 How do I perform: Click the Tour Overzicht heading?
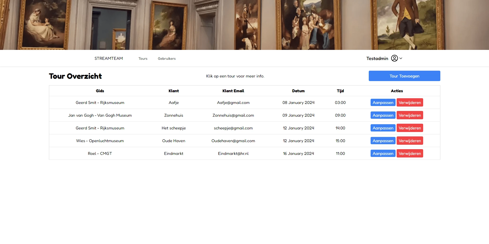coord(75,76)
